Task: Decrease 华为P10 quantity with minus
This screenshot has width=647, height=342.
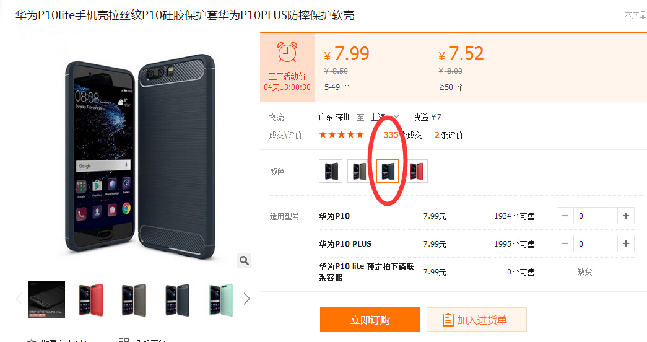Action: point(565,216)
